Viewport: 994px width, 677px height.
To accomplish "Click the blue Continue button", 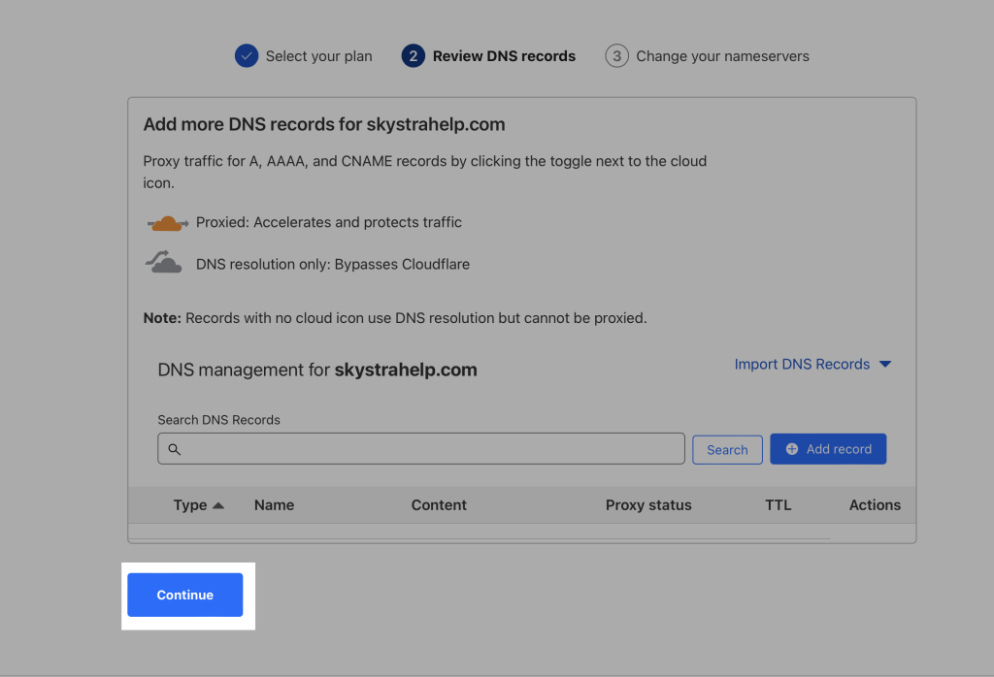I will (x=184, y=595).
